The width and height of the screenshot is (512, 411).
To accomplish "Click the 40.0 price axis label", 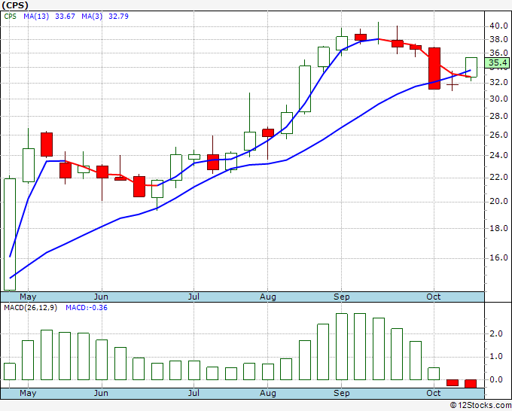I will coord(498,26).
